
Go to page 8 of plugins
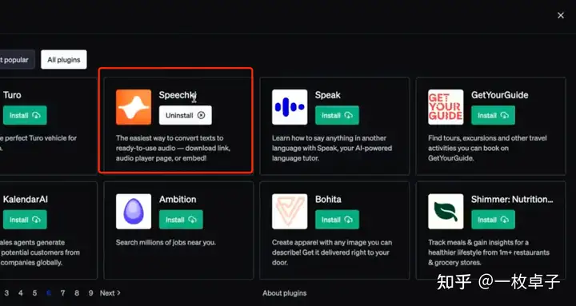[x=77, y=292]
